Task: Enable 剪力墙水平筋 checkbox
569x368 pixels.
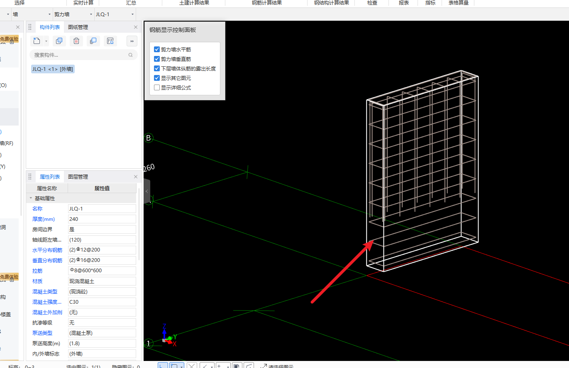Action: 157,49
